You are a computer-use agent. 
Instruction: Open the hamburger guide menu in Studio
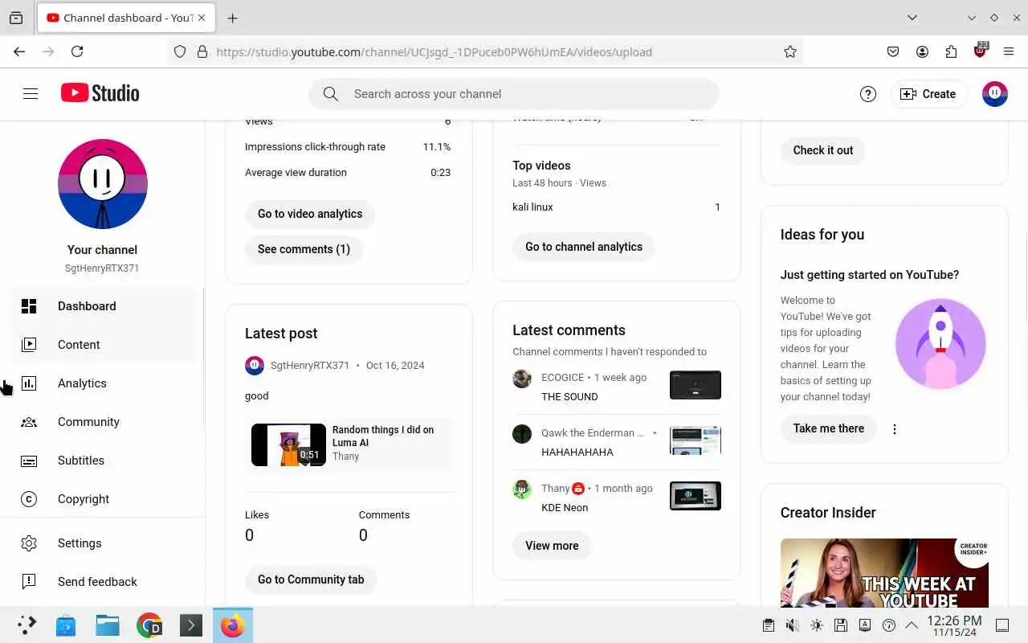[x=31, y=94]
